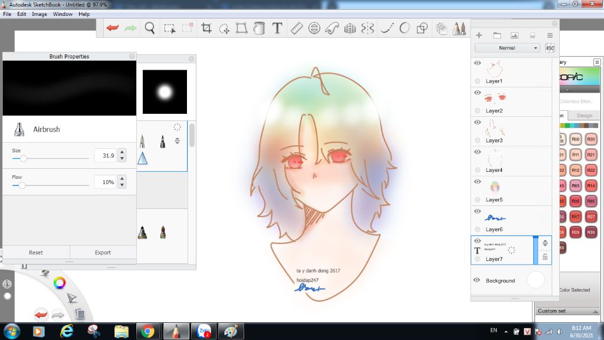Screen dimensions: 604x340
Task: Hide Layer6 using its eye icon
Action: [477, 211]
